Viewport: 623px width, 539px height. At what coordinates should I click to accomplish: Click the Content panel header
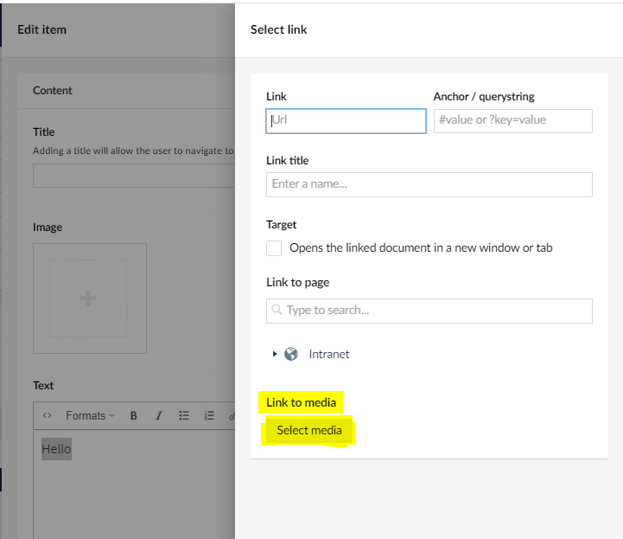(x=53, y=90)
